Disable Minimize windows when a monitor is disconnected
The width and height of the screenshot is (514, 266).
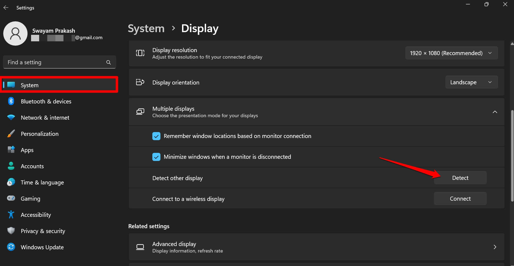coord(156,157)
